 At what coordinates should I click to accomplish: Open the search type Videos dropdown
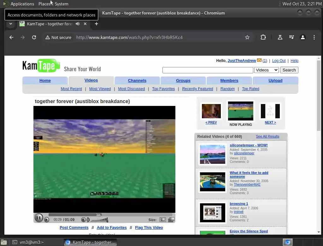coord(266,70)
